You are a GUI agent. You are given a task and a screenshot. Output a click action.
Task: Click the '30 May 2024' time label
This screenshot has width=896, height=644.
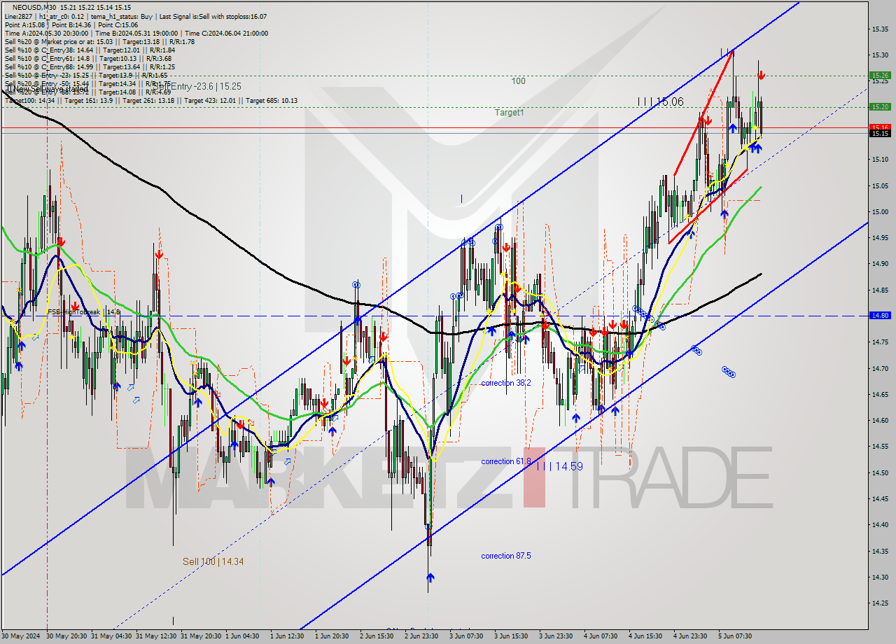pyautogui.click(x=20, y=636)
